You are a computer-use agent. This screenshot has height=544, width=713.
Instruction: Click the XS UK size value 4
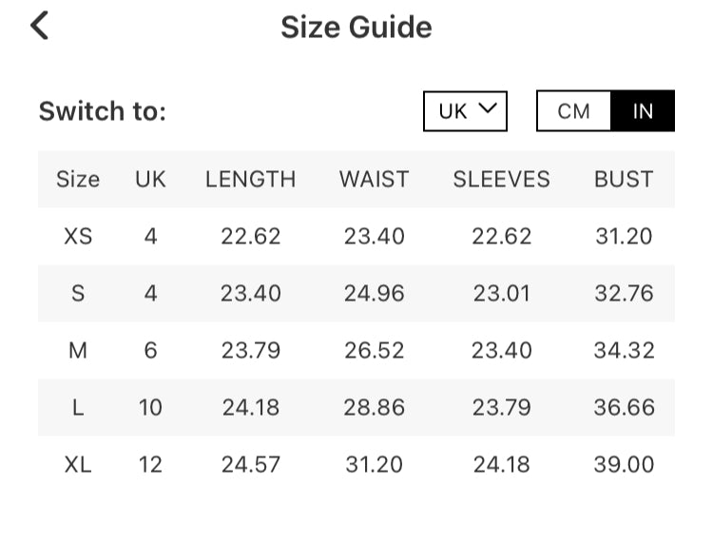click(x=150, y=236)
